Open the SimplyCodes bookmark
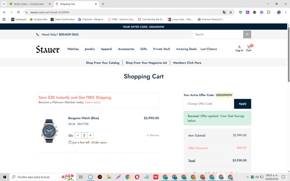This screenshot has width=290, height=181. click(x=39, y=19)
